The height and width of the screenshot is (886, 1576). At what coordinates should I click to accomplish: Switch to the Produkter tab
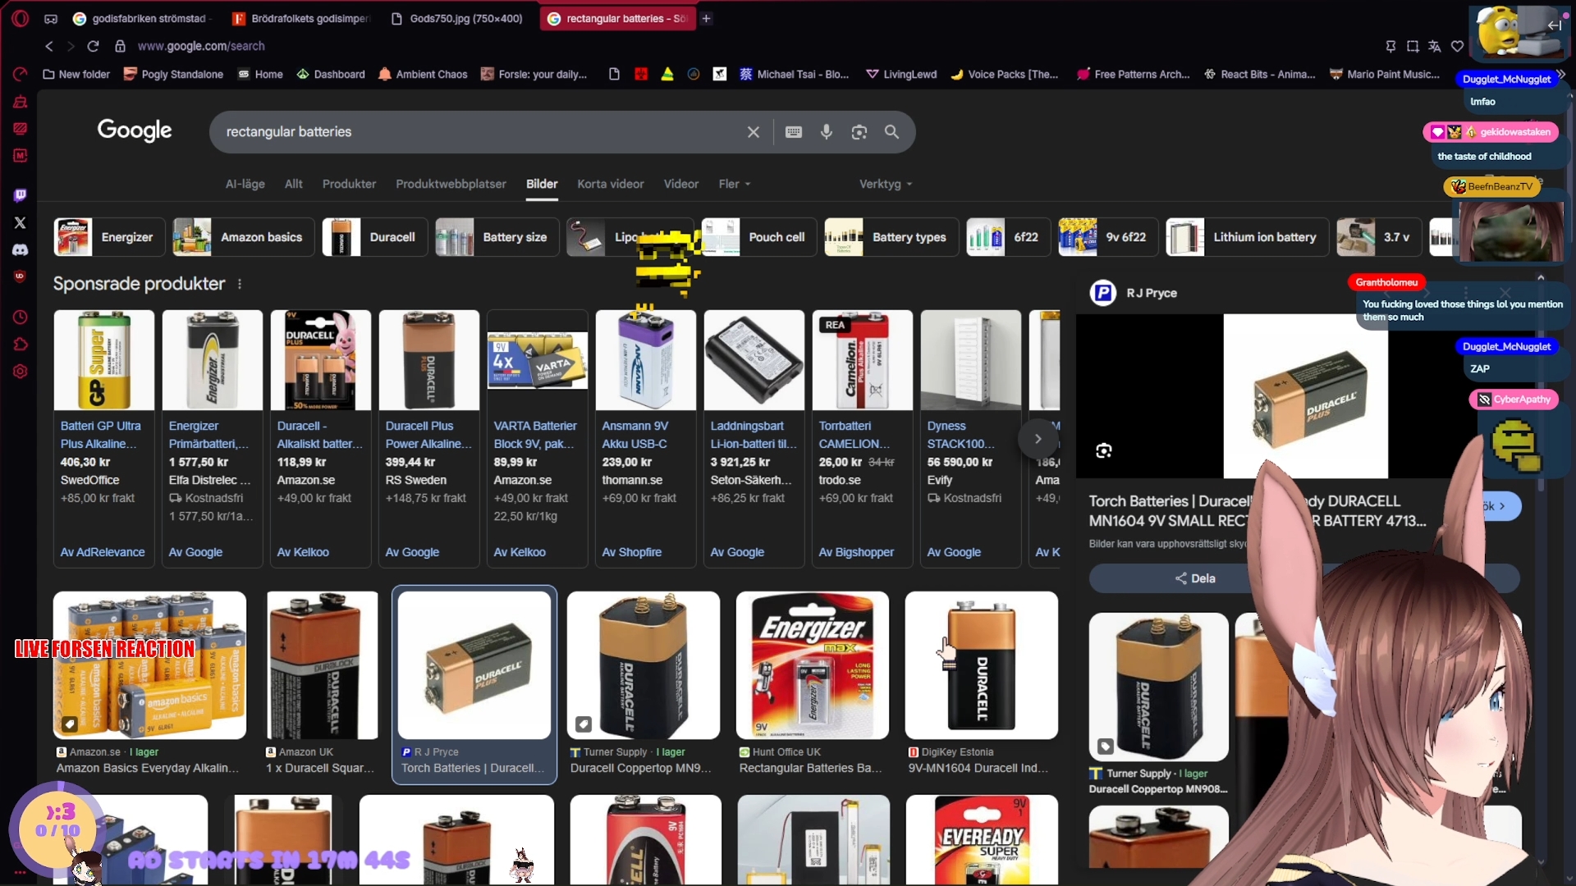pyautogui.click(x=349, y=184)
